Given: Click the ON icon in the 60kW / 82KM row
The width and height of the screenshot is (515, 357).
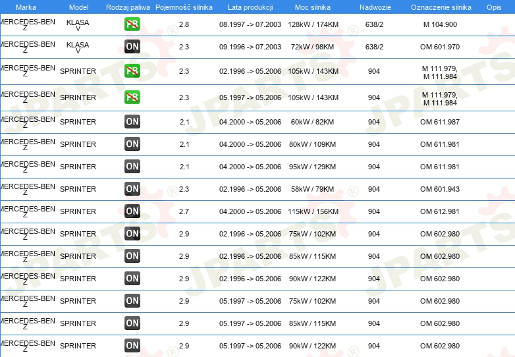Looking at the screenshot, I should pos(132,121).
